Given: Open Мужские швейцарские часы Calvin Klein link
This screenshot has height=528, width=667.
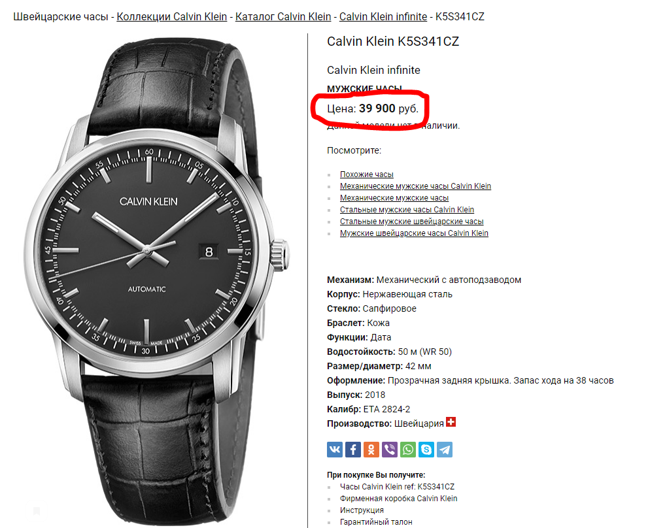Looking at the screenshot, I should [415, 233].
